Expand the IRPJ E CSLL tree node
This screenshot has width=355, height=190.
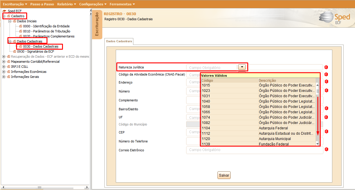tap(4, 67)
